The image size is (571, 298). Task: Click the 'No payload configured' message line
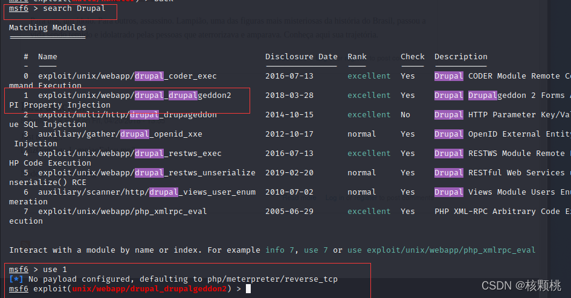pyautogui.click(x=173, y=279)
